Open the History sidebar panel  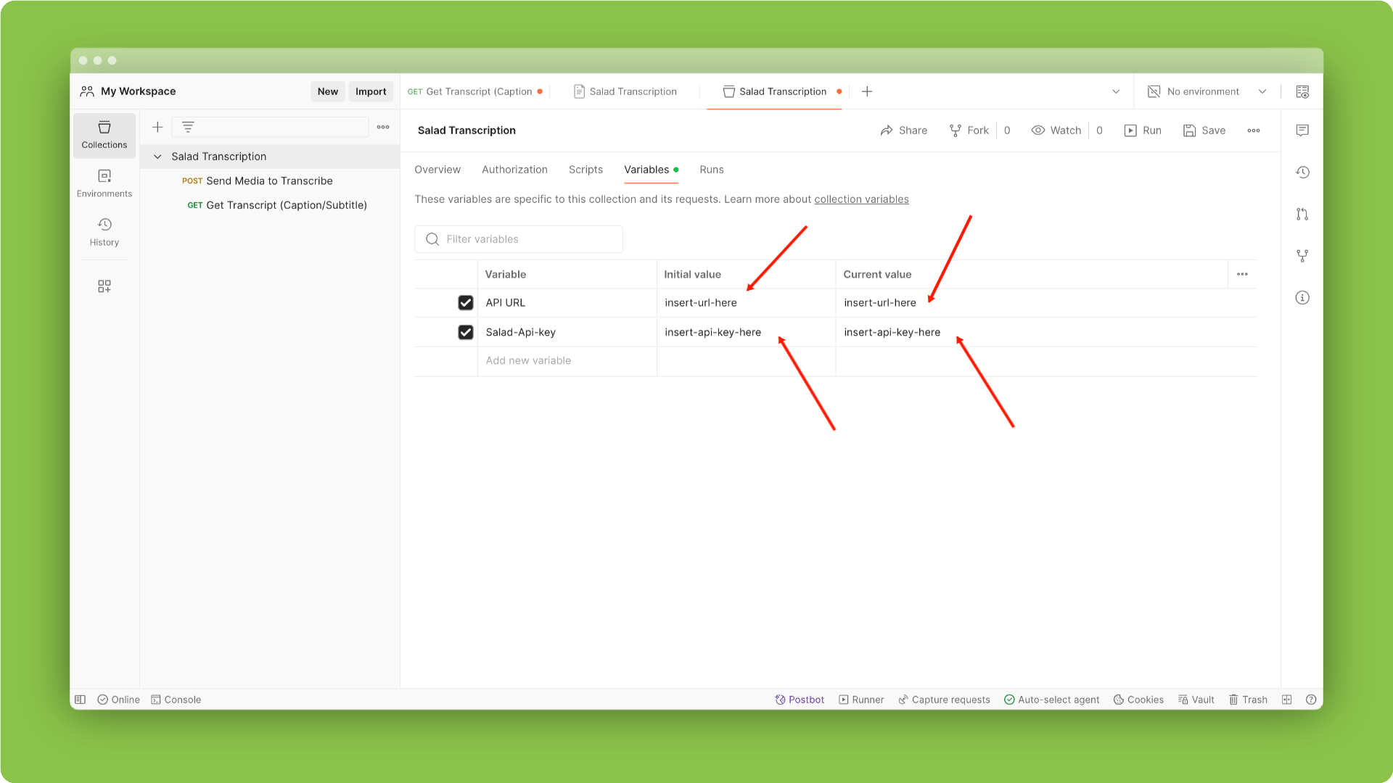click(x=104, y=231)
